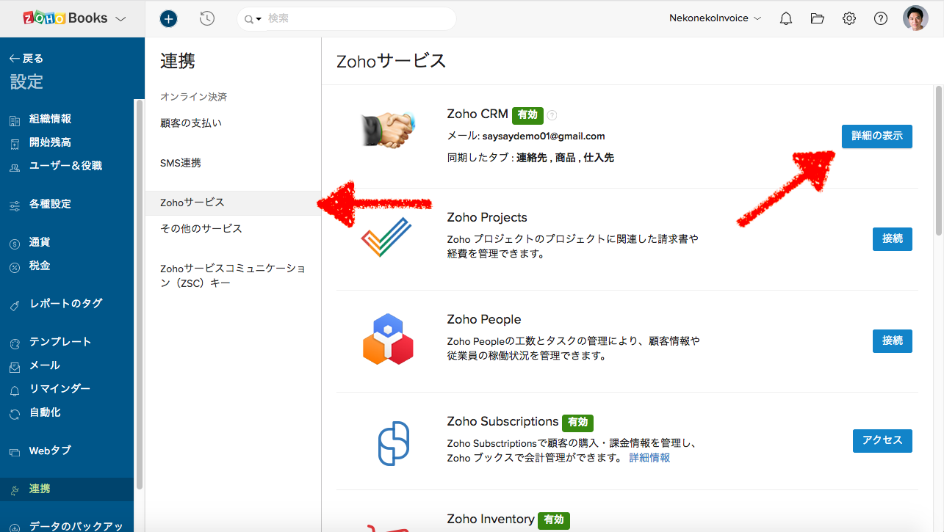Open the recent history clock icon
This screenshot has height=532, width=944.
point(207,18)
